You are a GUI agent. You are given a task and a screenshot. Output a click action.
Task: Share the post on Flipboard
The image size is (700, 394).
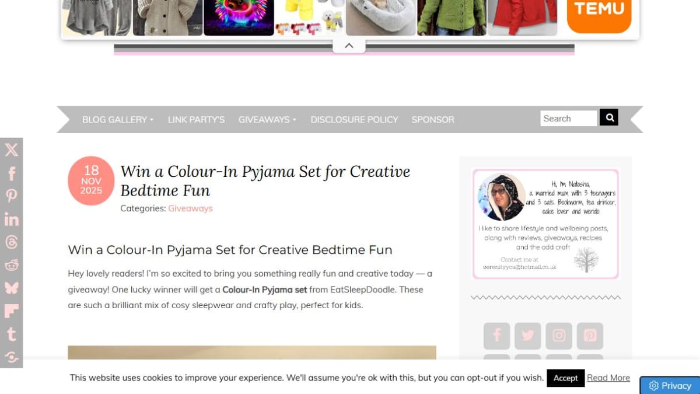11,311
